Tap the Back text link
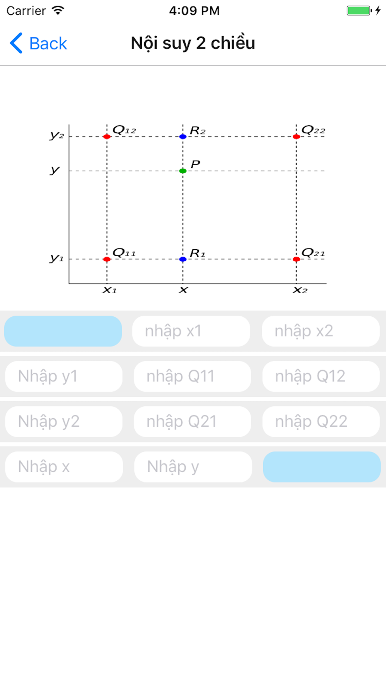 click(48, 43)
